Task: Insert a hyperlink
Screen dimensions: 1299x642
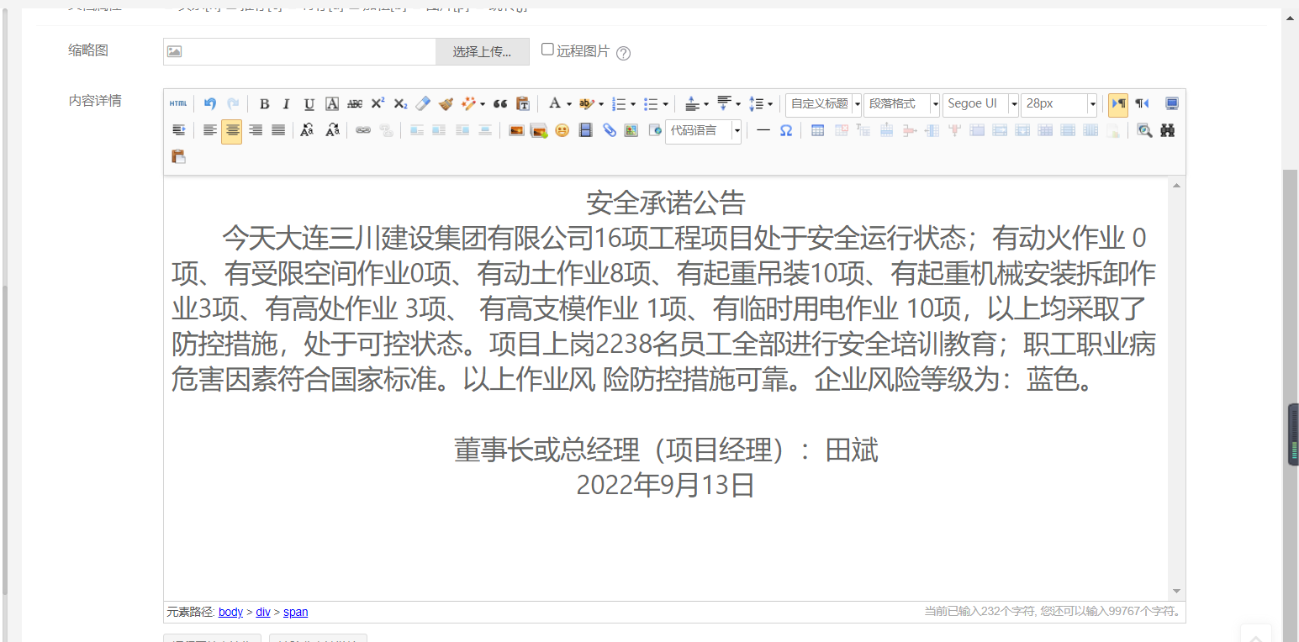Action: [363, 130]
